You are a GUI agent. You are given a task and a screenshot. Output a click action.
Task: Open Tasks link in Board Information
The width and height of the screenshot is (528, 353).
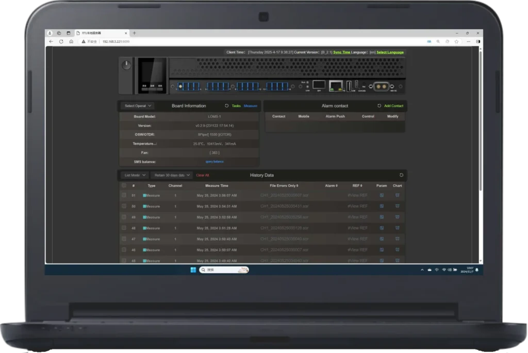236,106
